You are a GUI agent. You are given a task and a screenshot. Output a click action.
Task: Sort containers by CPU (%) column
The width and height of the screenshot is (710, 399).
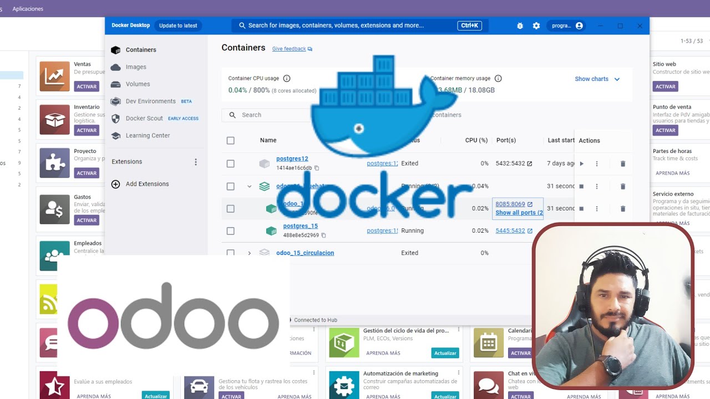click(x=476, y=141)
